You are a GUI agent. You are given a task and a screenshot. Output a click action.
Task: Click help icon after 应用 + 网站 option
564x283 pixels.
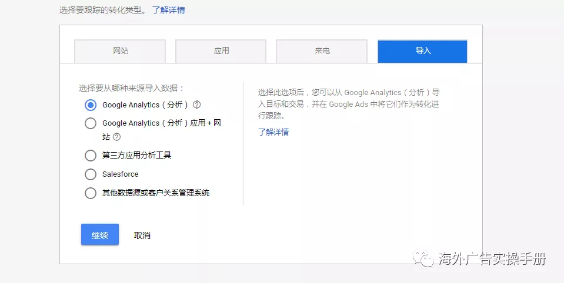(x=116, y=137)
